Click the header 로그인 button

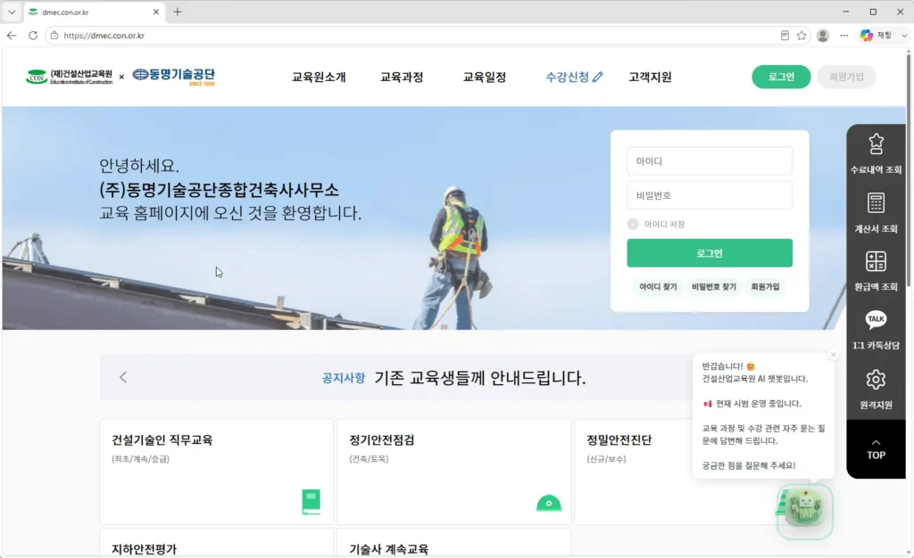(x=781, y=77)
